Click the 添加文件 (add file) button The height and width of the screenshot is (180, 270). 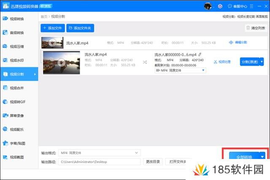[53, 28]
